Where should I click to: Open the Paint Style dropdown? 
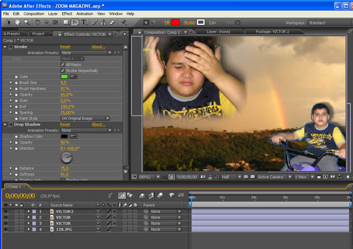[85, 119]
